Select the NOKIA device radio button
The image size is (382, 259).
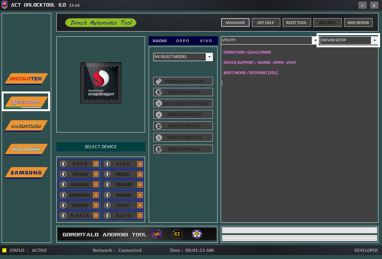[x=63, y=215]
